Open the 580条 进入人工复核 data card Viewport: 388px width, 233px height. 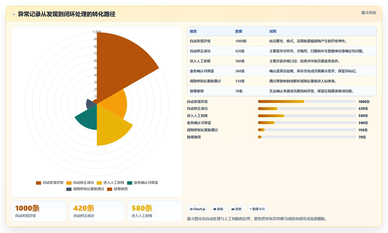coord(155,211)
